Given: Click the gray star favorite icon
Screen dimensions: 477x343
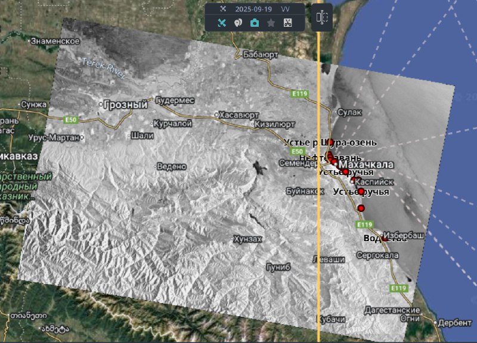Looking at the screenshot, I should click(271, 23).
